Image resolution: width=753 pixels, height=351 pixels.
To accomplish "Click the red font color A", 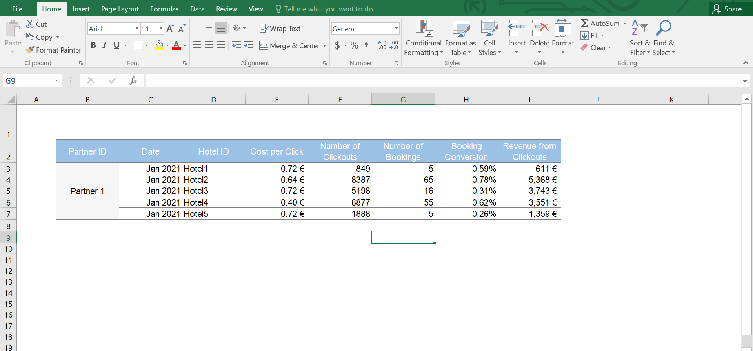I will click(176, 45).
